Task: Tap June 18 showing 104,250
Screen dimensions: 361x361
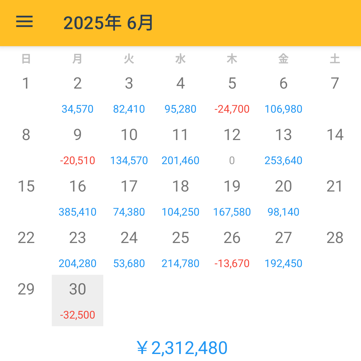Action: 180,212
